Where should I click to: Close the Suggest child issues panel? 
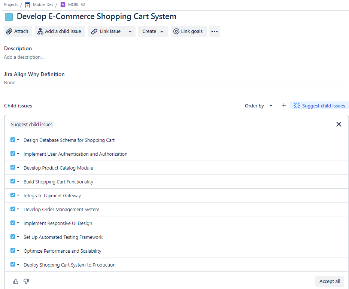(339, 124)
